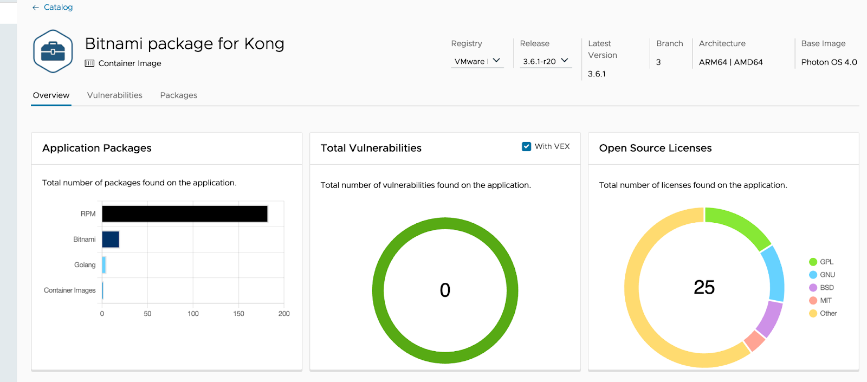Click the RPM axis label

click(88, 214)
